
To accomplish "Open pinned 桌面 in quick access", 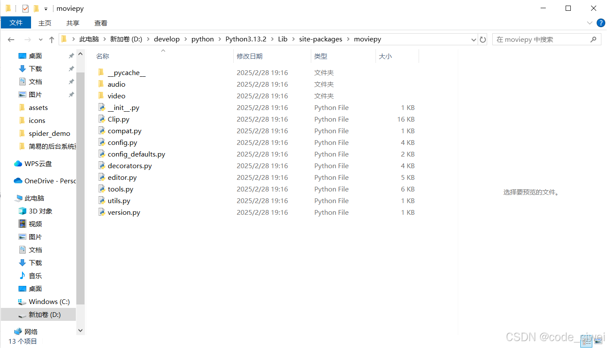I will 30,56.
